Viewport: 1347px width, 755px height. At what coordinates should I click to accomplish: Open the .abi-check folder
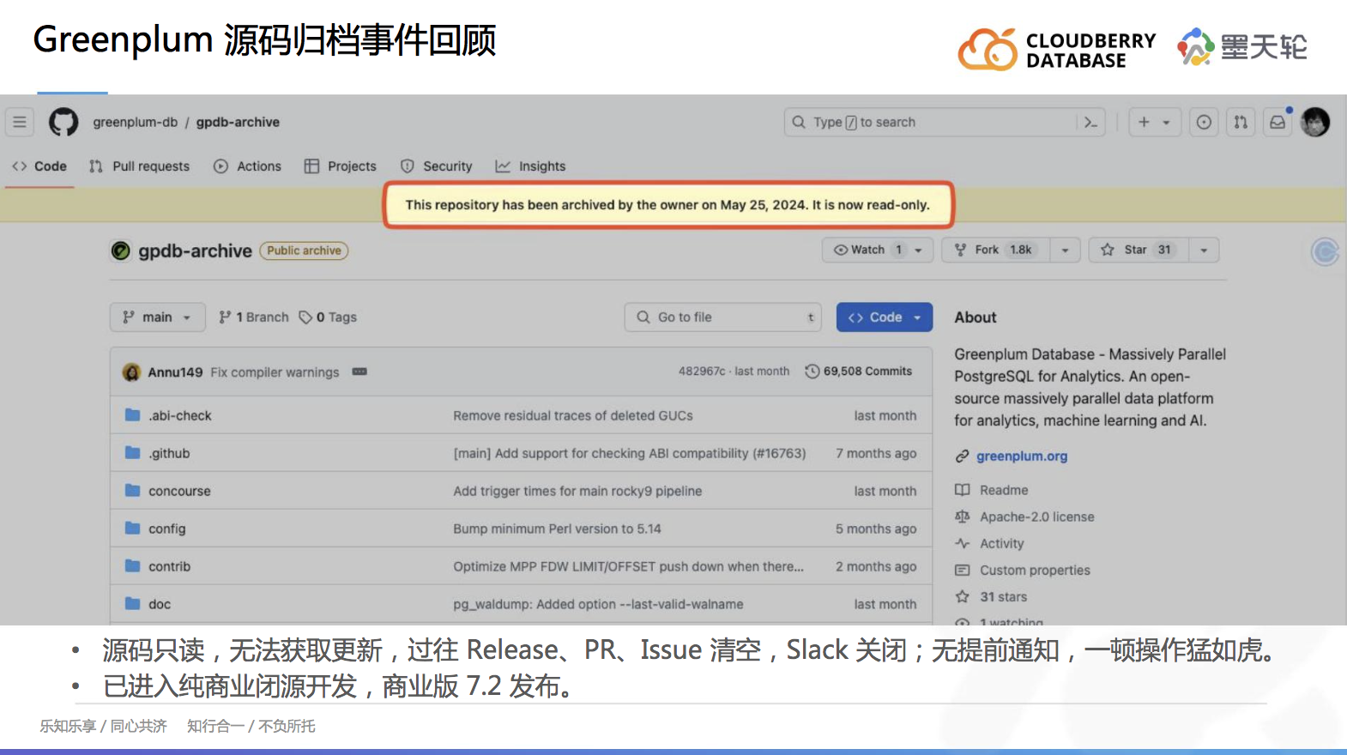pyautogui.click(x=180, y=415)
